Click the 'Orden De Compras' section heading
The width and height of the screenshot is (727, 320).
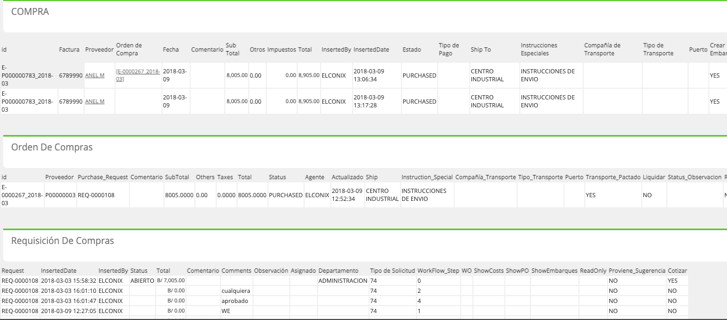pos(52,147)
